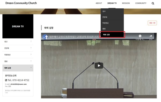Open the COMMUNITY navigation menu

click(x=141, y=3)
